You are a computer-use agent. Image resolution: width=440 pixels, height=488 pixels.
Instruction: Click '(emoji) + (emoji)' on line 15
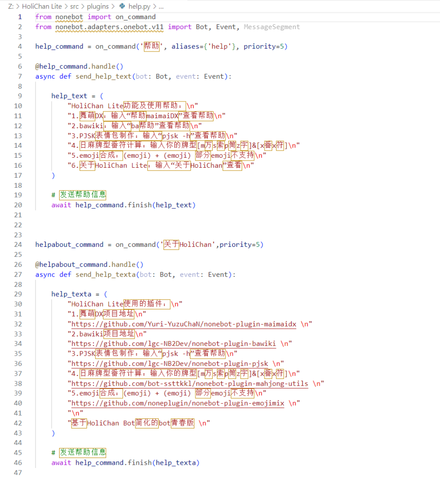157,155
